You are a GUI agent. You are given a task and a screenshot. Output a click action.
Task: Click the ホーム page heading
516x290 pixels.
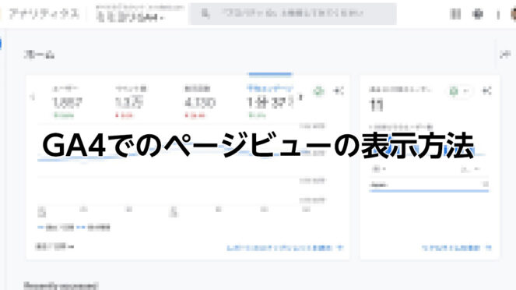[x=39, y=55]
